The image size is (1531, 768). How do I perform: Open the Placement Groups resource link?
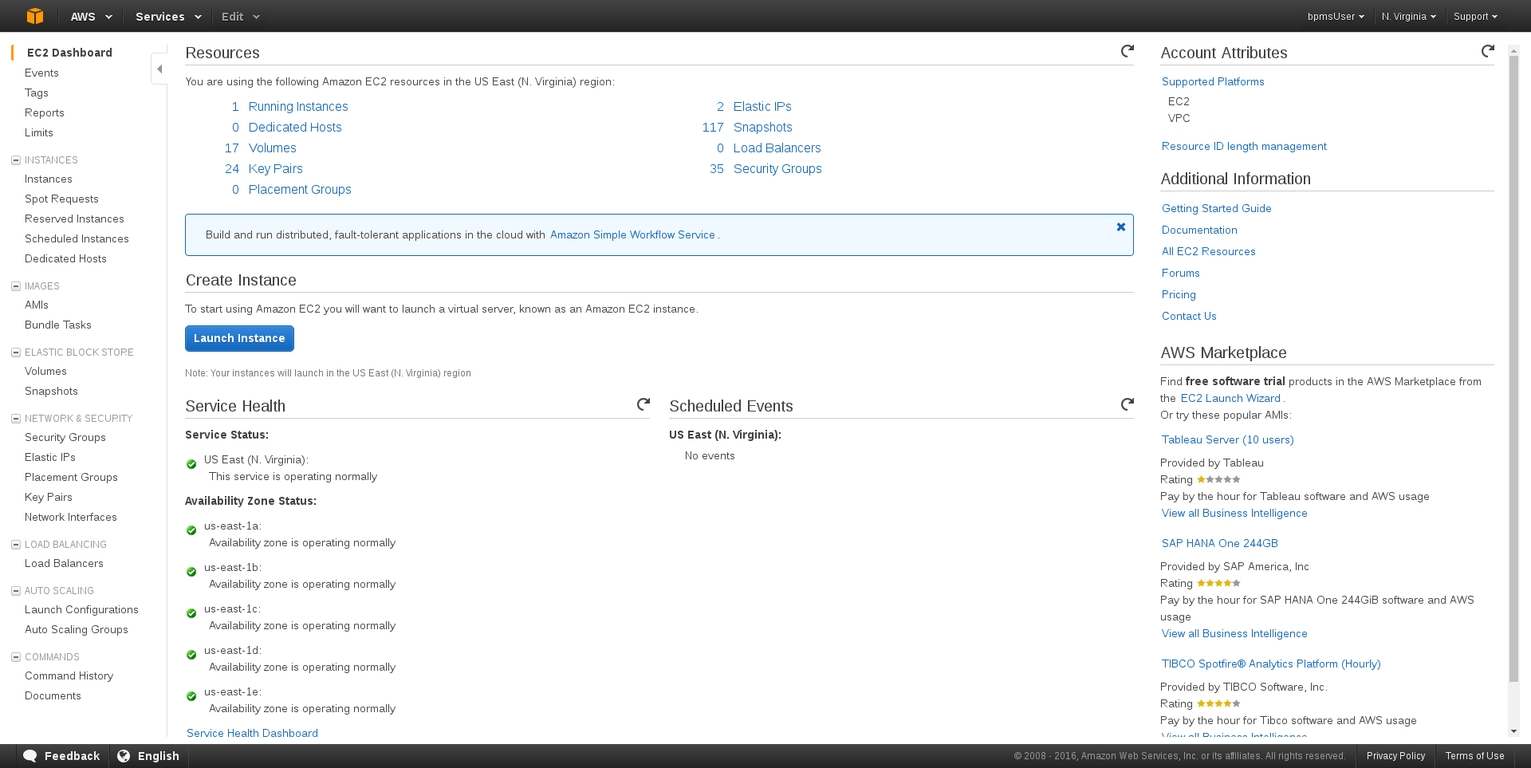pyautogui.click(x=300, y=189)
